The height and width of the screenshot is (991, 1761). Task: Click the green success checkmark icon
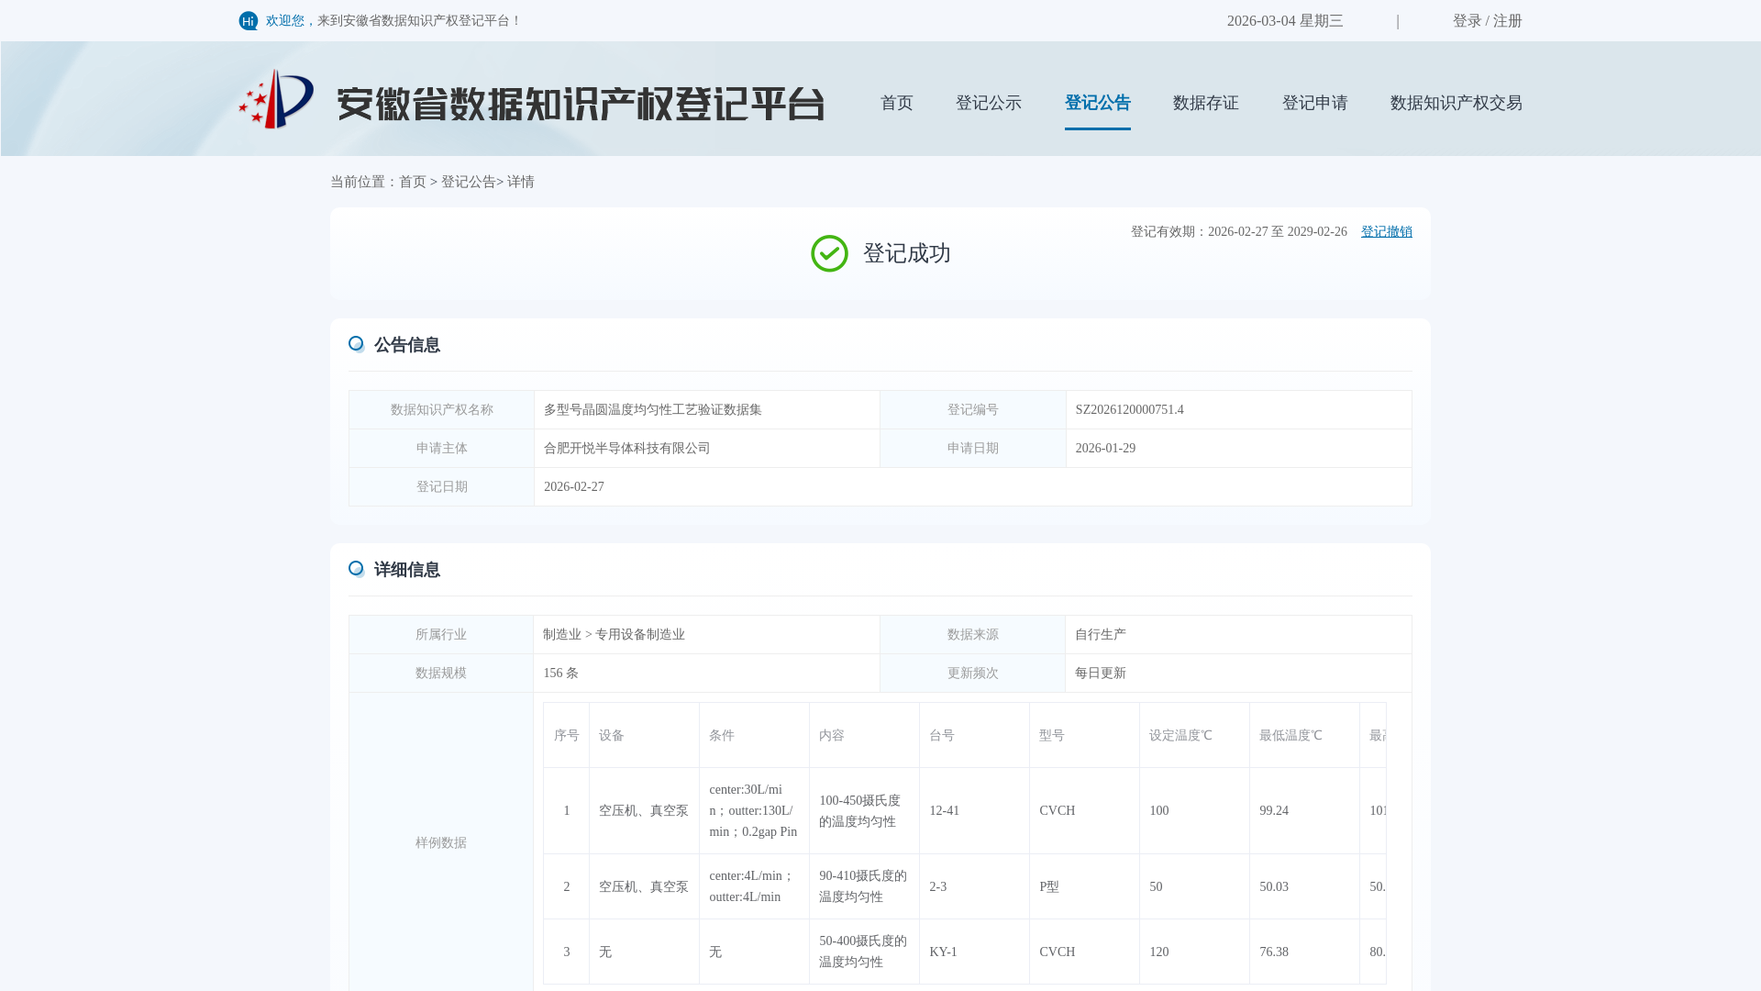click(x=829, y=253)
